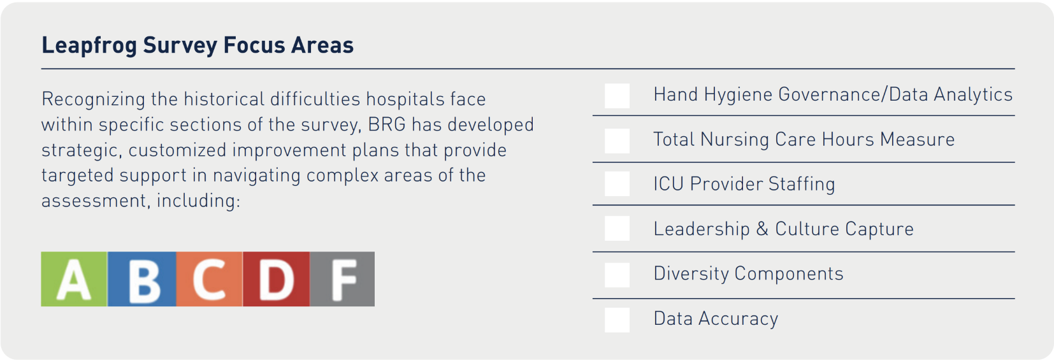Click the Total Nursing Care Hours Measure text
The image size is (1054, 363).
pos(804,139)
